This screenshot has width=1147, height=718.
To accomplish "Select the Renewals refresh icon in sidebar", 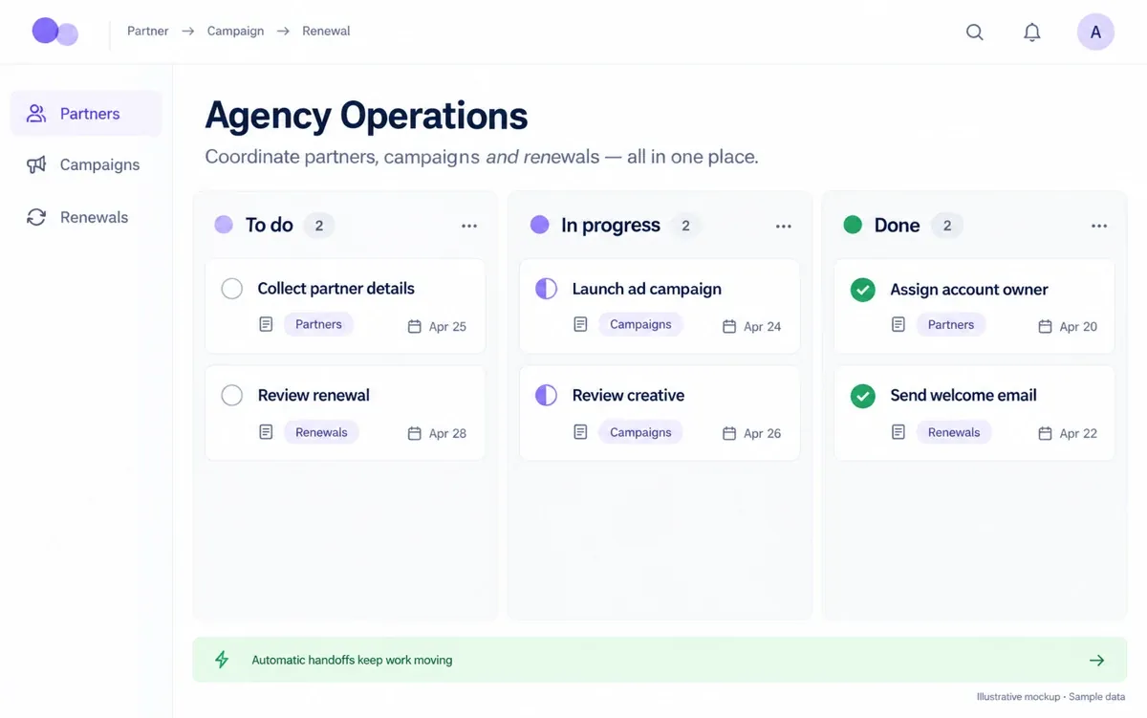I will tap(36, 217).
